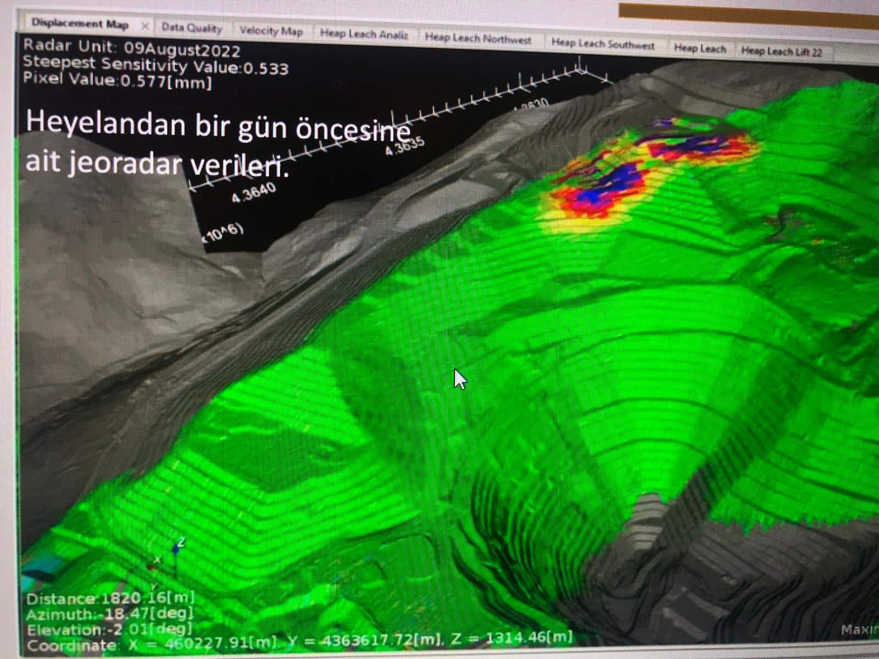Select the Velocity Map tab
This screenshot has width=879, height=659.
(271, 31)
